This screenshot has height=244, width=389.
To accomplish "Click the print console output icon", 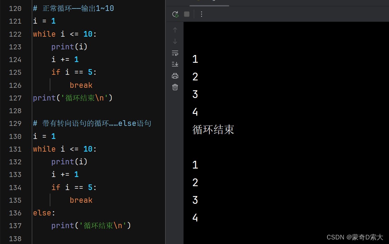I will 175,76.
